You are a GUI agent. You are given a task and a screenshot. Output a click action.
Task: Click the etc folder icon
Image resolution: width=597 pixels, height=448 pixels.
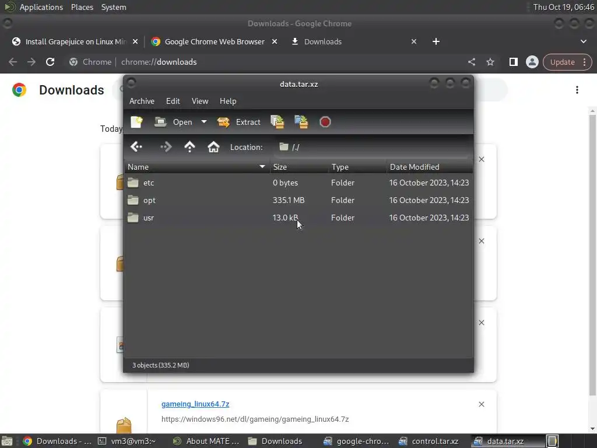pyautogui.click(x=133, y=183)
